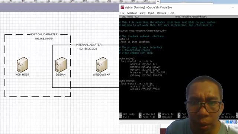Click the '# allow-hotplug enp0s3' comment line

(x=135, y=50)
